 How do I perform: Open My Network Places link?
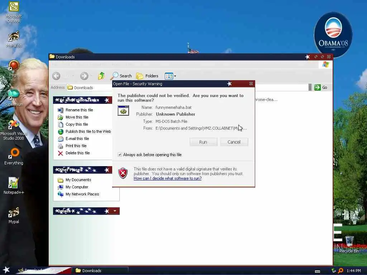(x=78, y=194)
